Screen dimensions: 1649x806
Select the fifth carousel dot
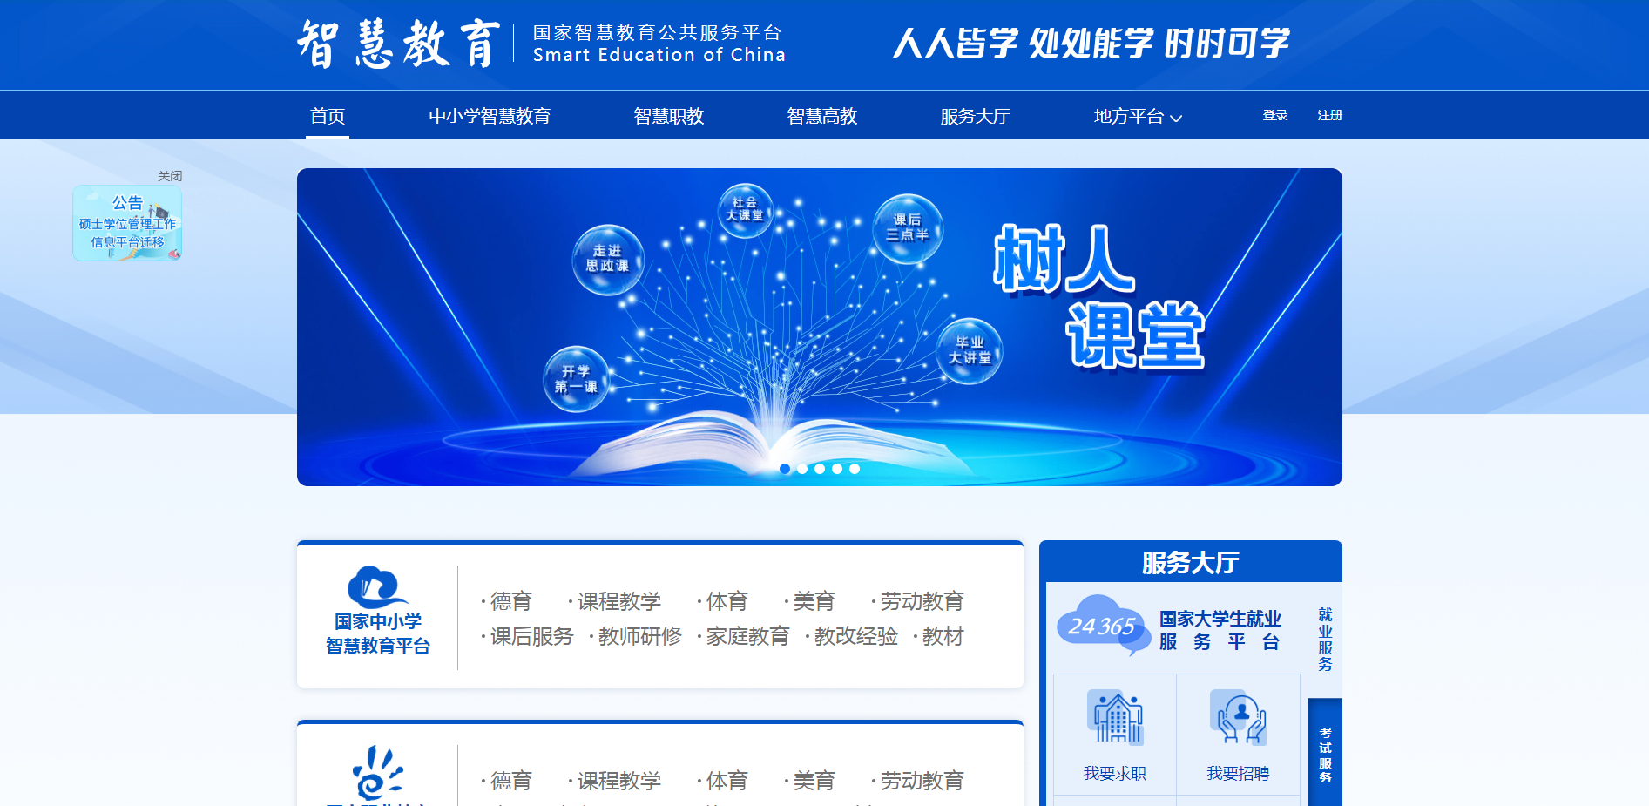click(855, 469)
